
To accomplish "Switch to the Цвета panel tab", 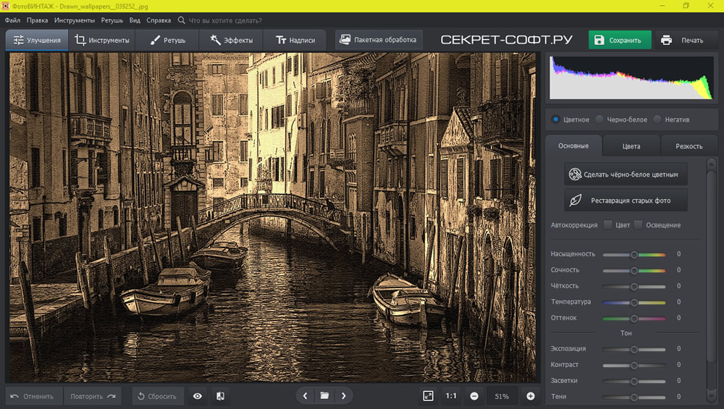I will tap(631, 146).
